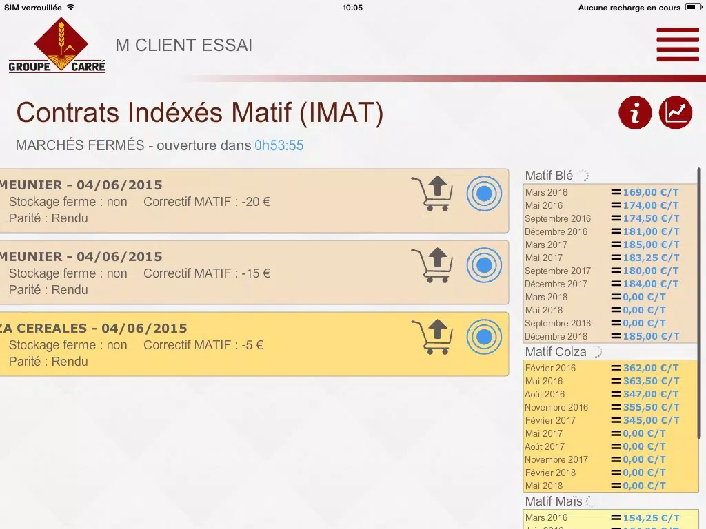Tap Blé Mars 2017 price 185,00 €/T

coord(651,245)
